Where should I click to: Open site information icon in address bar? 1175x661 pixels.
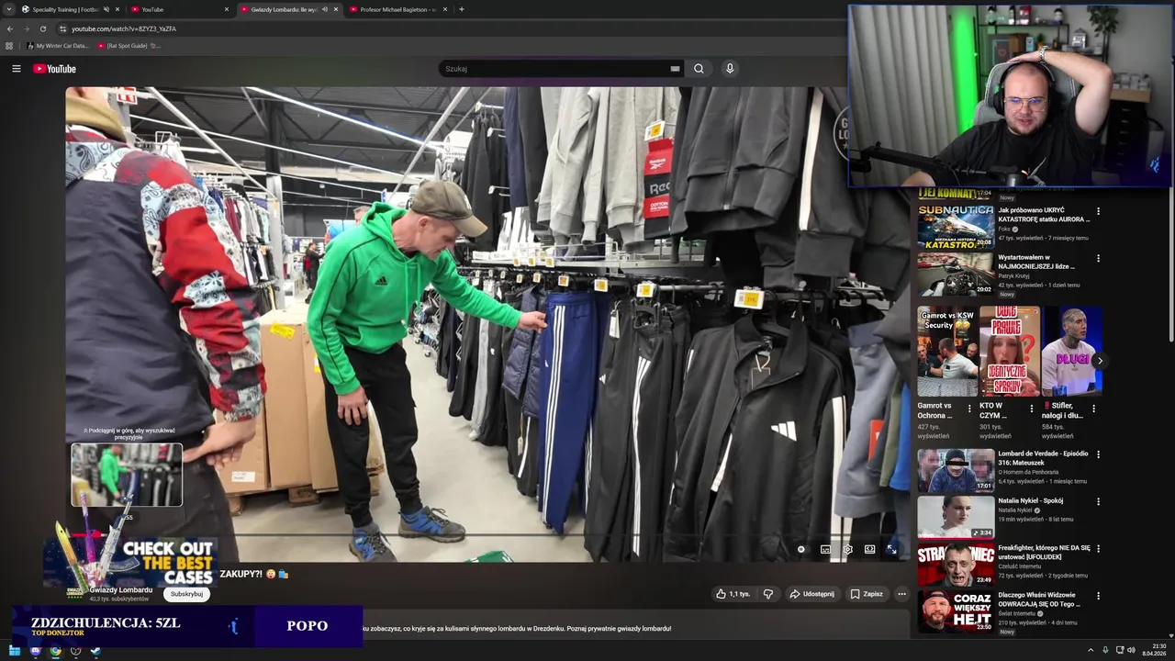(x=62, y=28)
